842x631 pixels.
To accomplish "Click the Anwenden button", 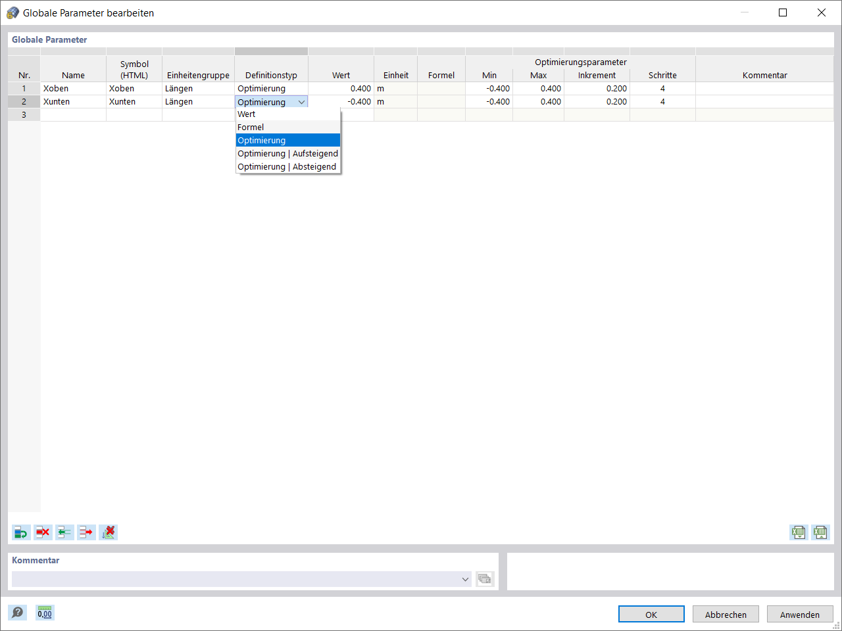I will pos(800,615).
